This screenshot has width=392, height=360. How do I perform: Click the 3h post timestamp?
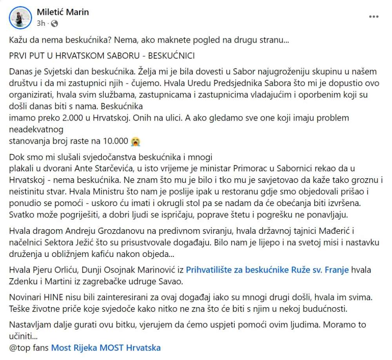coord(41,23)
